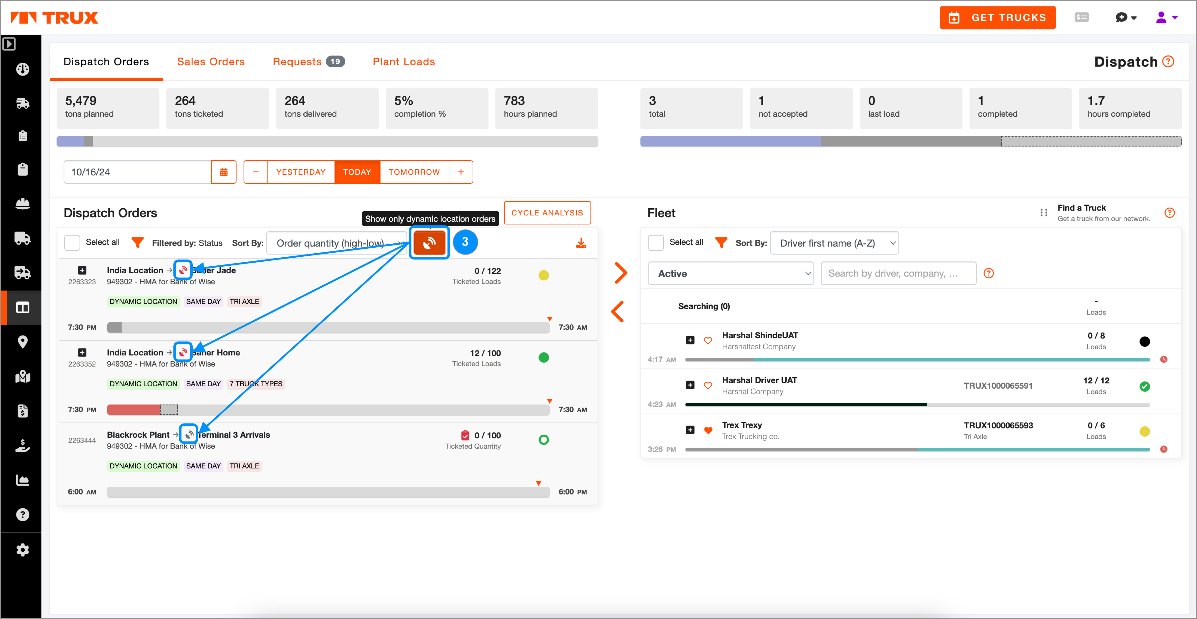Expand the Active status dropdown
1197x619 pixels.
[731, 273]
